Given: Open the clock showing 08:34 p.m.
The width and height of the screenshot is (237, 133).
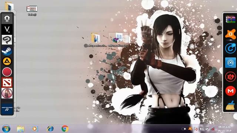Looking at the screenshot, I should pyautogui.click(x=224, y=127).
